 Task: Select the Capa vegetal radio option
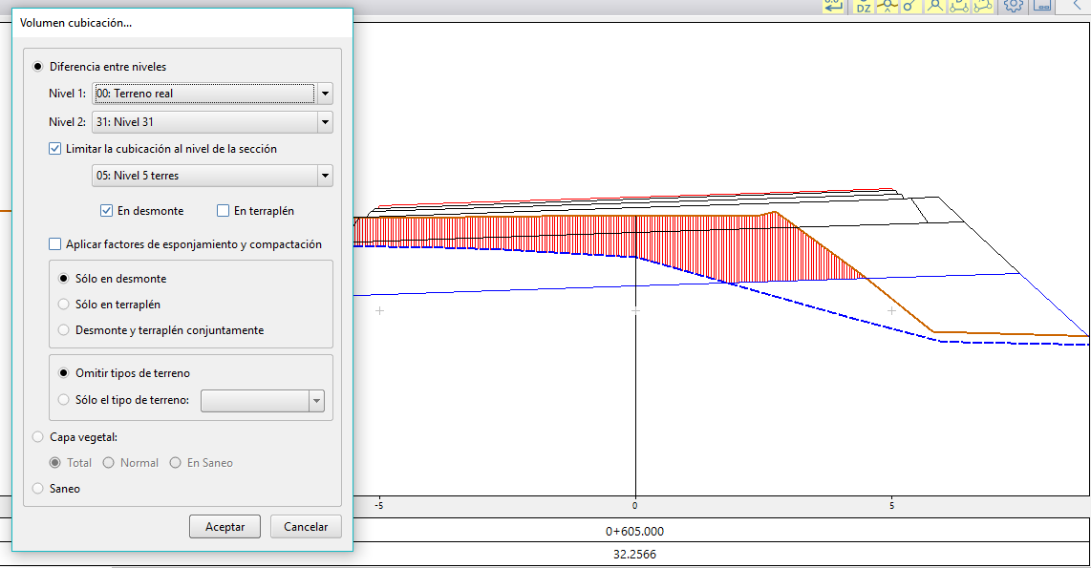[x=38, y=437]
